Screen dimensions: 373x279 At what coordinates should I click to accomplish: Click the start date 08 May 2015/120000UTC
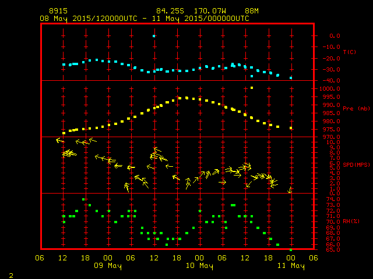[89, 19]
